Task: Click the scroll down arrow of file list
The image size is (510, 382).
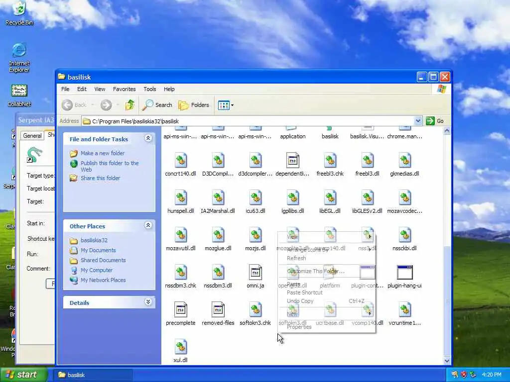Action: tap(447, 361)
